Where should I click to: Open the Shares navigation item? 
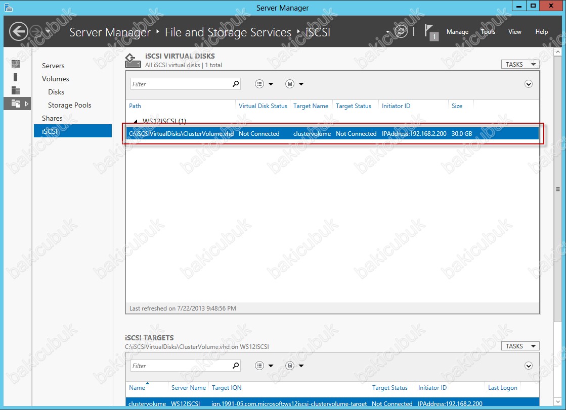52,118
